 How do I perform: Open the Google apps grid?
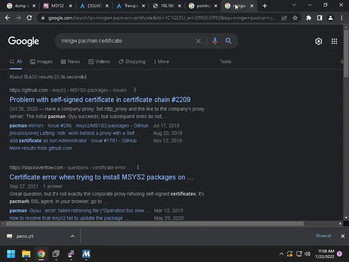(x=334, y=41)
